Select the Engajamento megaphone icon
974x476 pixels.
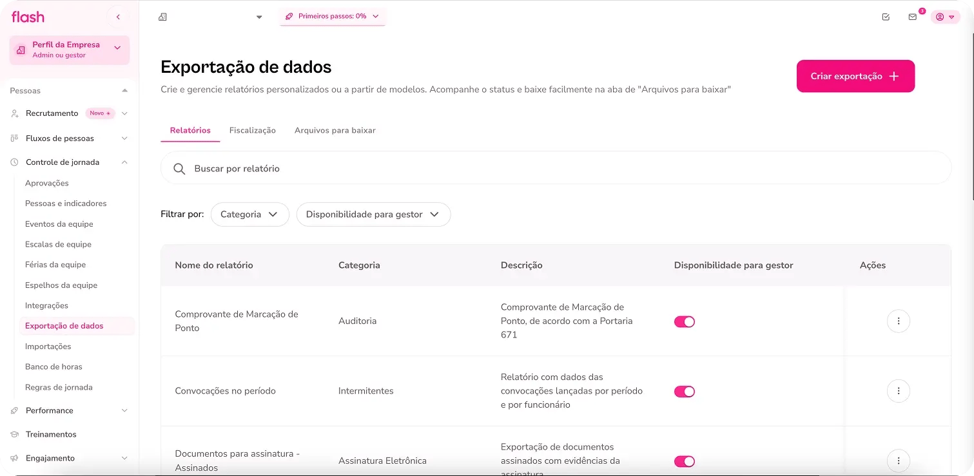(14, 458)
